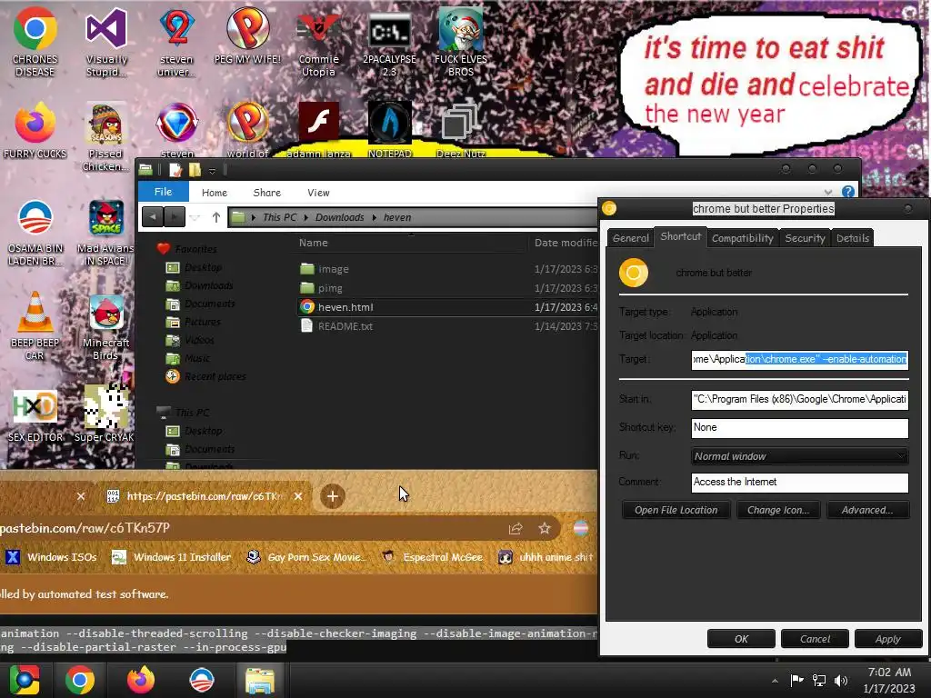Expand the Explorer ribbon chevron

tap(828, 193)
